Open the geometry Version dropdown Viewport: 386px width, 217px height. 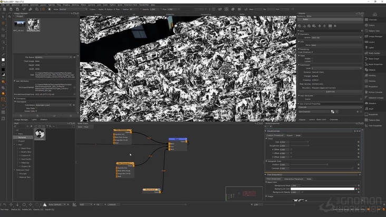pos(336,37)
